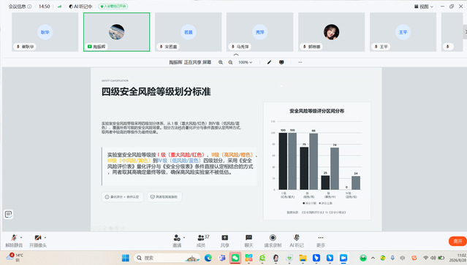467x265 pixels.
Task: Select 王平's video tile
Action: coord(403,32)
